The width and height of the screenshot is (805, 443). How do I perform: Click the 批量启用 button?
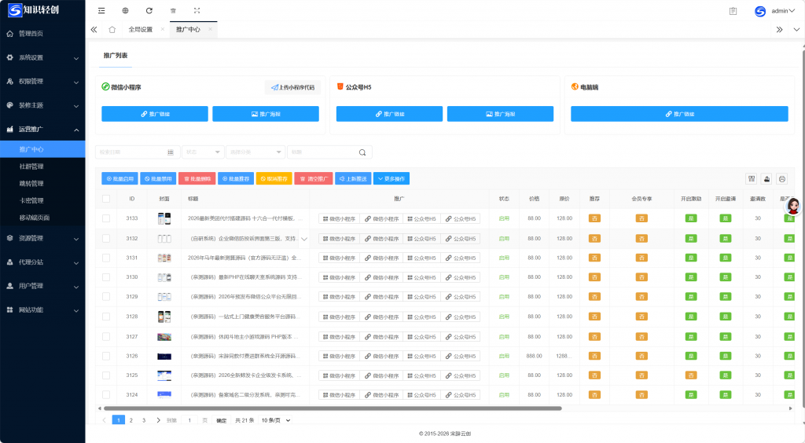click(119, 179)
